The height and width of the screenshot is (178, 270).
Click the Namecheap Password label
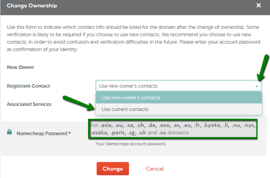click(x=42, y=134)
